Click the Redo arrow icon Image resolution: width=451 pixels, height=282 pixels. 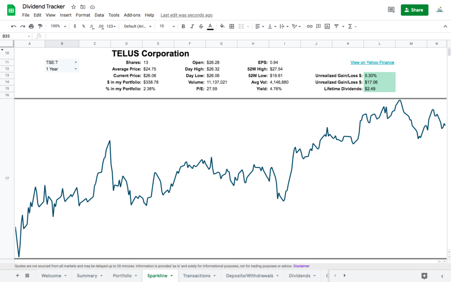pos(22,26)
